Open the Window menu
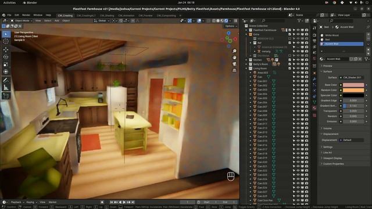372x209 pixels. pos(38,15)
